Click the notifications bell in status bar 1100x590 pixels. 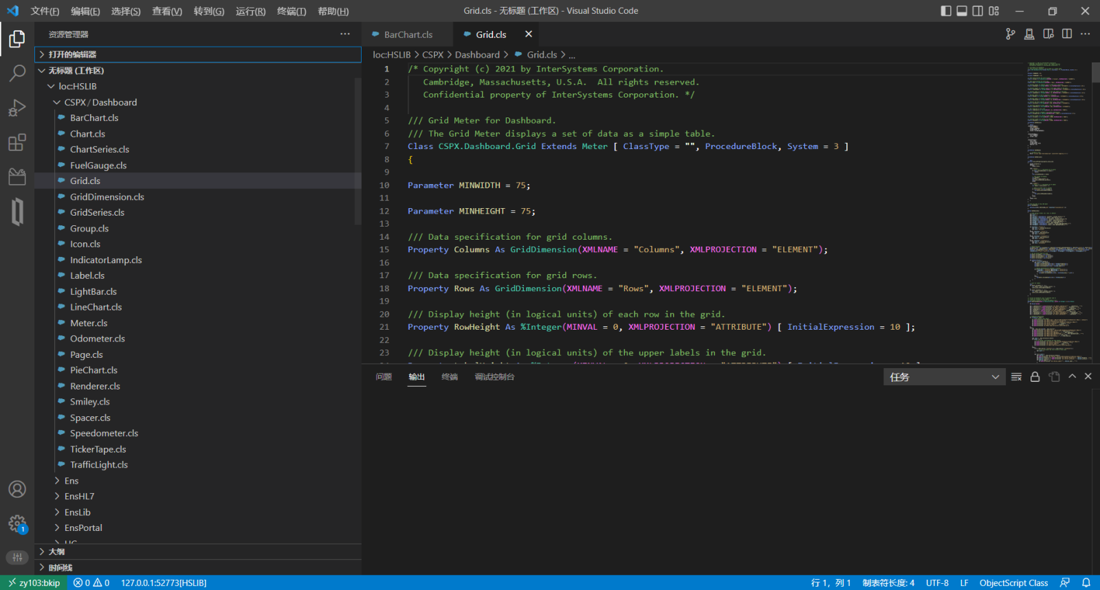[1086, 582]
